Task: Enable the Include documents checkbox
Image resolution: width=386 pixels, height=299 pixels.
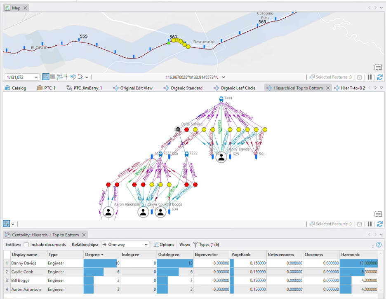Action: tap(26, 245)
